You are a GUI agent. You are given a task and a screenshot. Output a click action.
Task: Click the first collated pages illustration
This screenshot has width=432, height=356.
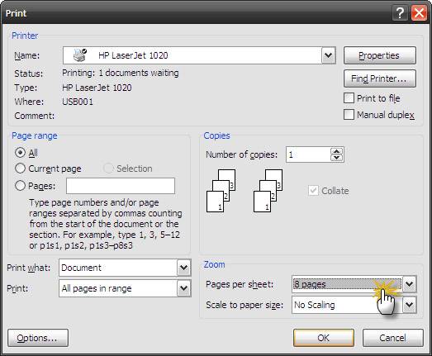click(x=221, y=191)
